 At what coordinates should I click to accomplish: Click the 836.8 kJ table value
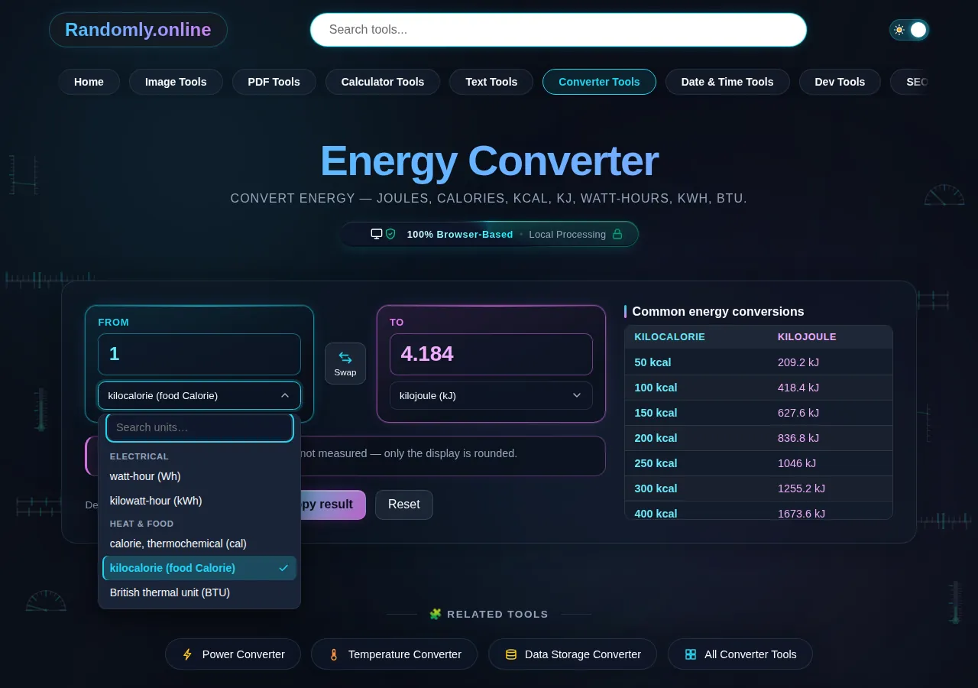pos(798,438)
